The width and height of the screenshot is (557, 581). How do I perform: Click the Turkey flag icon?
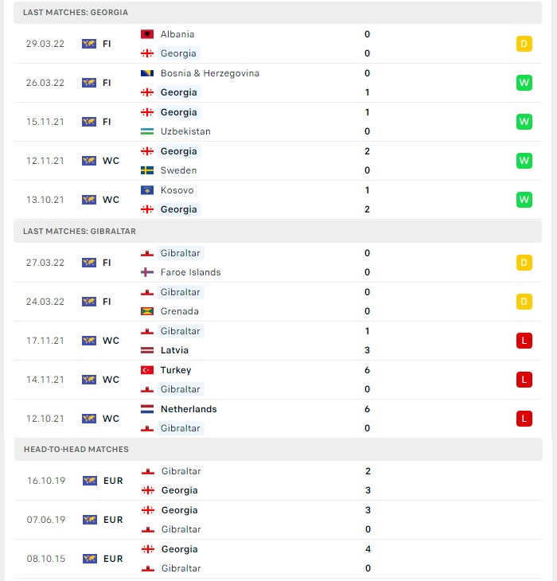pos(147,370)
